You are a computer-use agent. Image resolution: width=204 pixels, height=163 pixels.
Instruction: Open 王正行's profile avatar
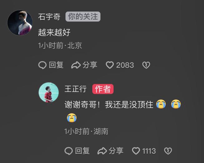pyautogui.click(x=49, y=92)
